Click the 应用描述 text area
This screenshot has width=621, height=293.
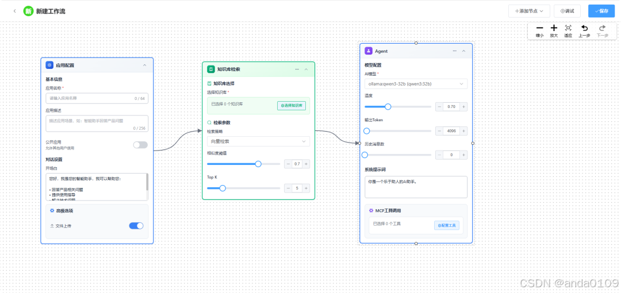[97, 124]
